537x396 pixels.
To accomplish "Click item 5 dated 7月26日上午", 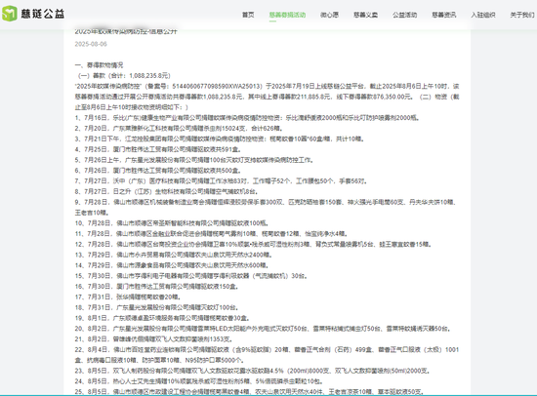I will [194, 160].
